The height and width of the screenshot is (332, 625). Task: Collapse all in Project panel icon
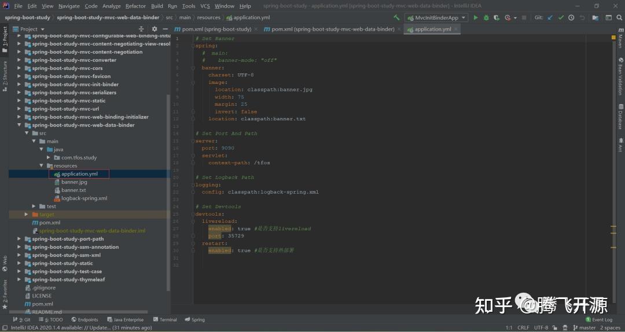click(141, 29)
